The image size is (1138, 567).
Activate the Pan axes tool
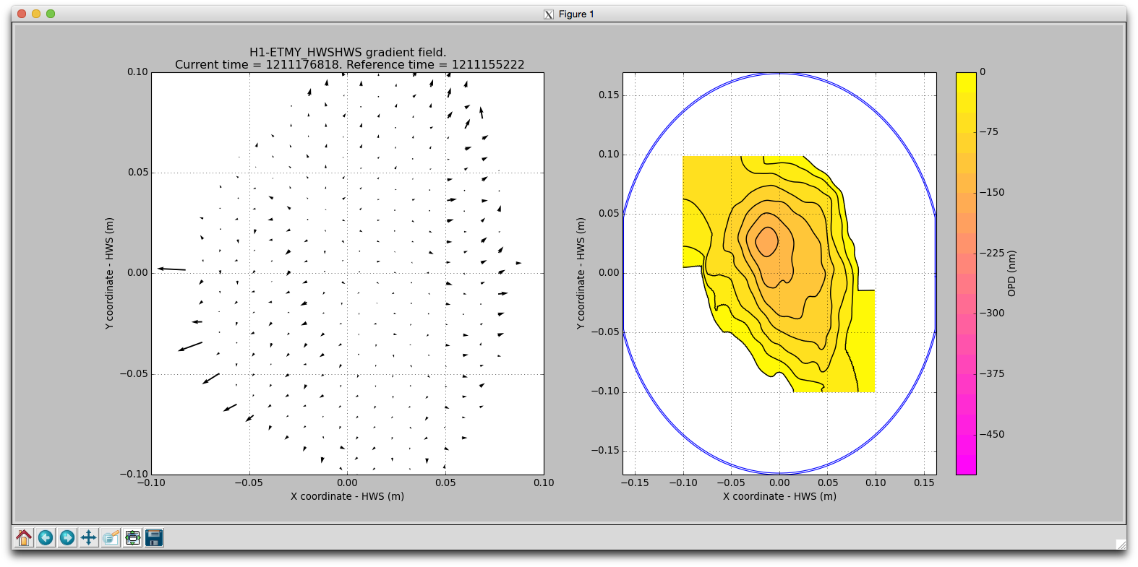(89, 537)
